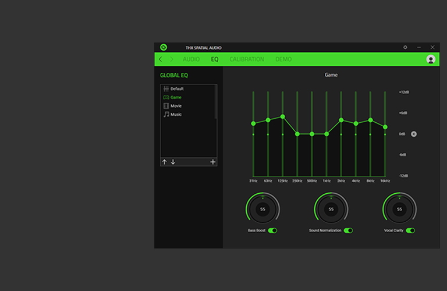Viewport: 447px width, 291px height.
Task: Select the DEMO tab
Action: pyautogui.click(x=283, y=59)
